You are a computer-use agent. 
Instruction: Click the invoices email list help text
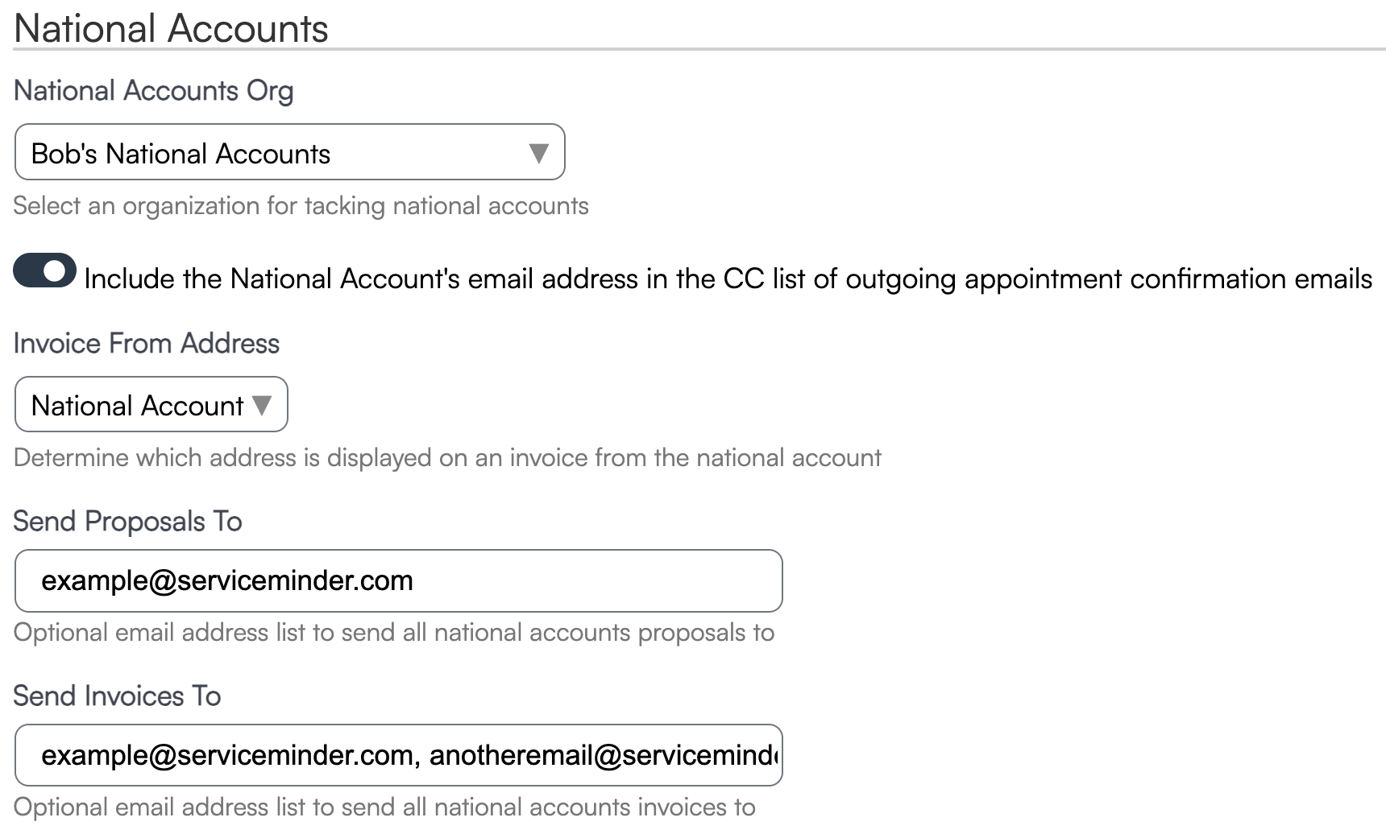[384, 807]
